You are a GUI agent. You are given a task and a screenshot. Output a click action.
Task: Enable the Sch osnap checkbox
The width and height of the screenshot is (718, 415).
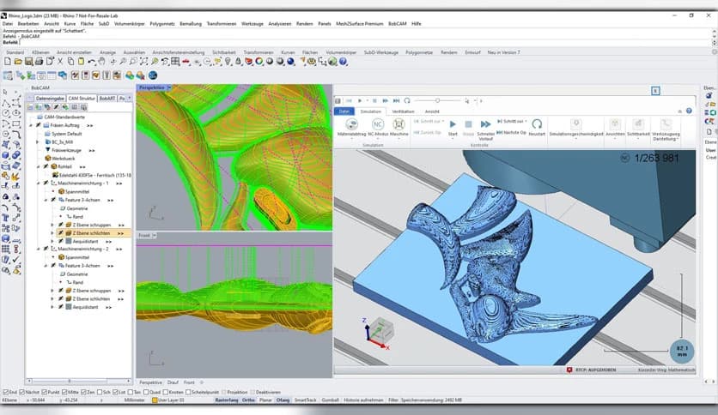100,392
